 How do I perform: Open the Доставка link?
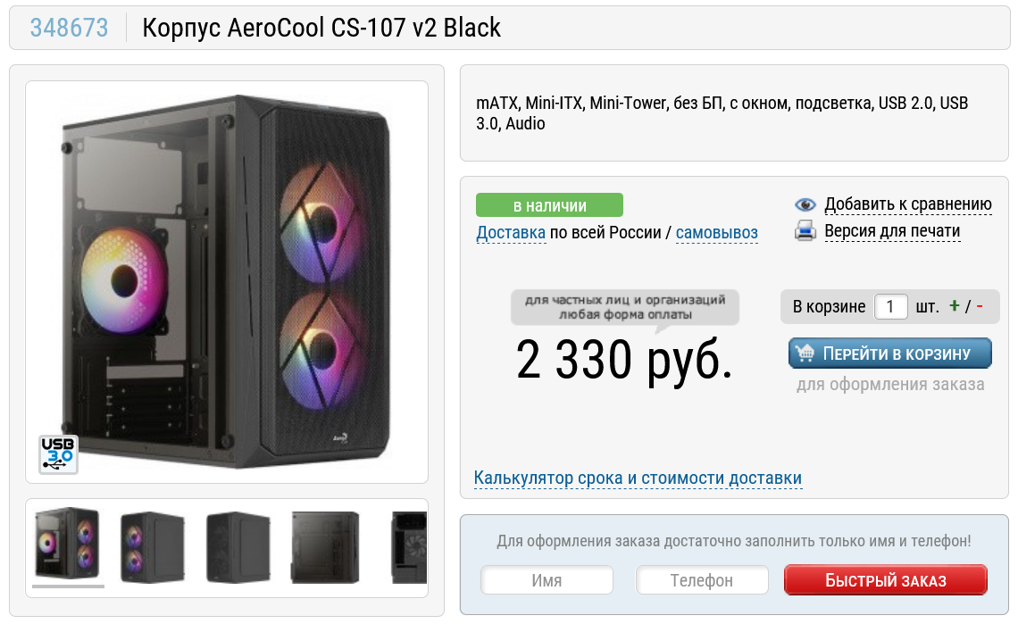click(x=510, y=232)
